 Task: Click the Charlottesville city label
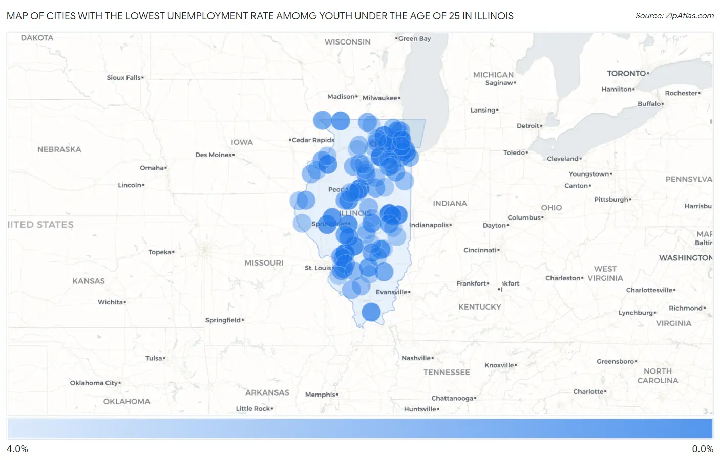pyautogui.click(x=650, y=290)
